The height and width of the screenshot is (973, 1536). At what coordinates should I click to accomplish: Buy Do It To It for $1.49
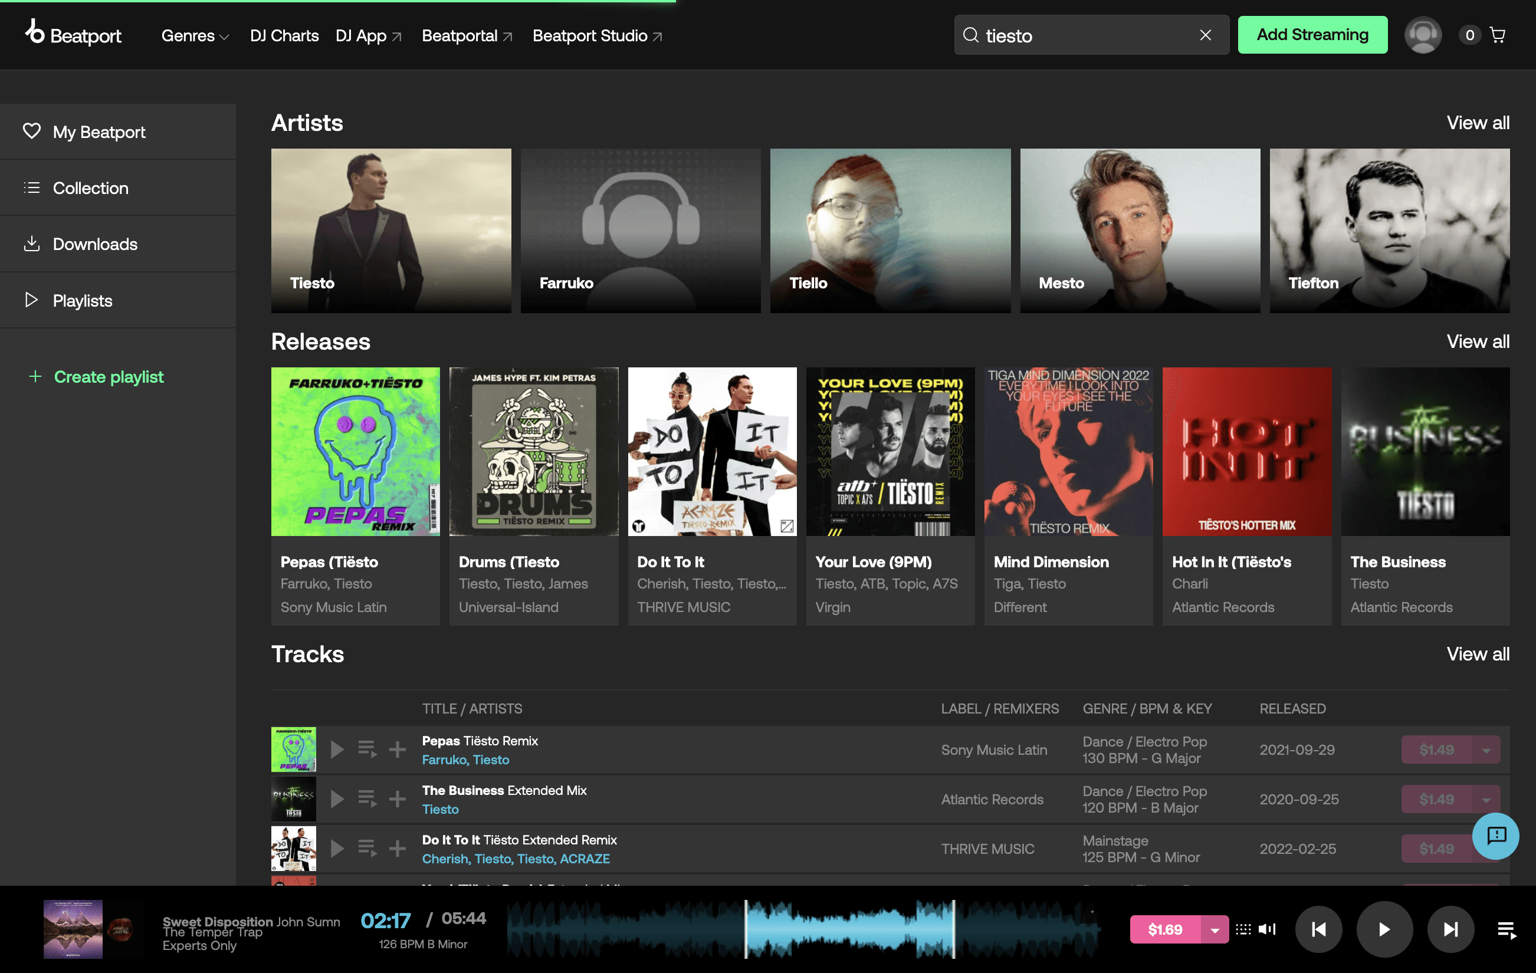pyautogui.click(x=1436, y=849)
